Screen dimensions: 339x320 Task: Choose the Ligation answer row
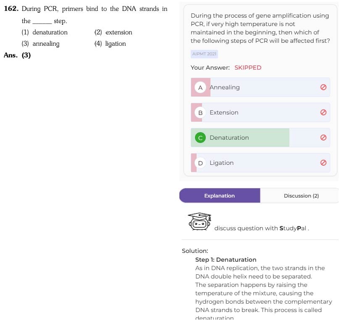click(x=260, y=163)
